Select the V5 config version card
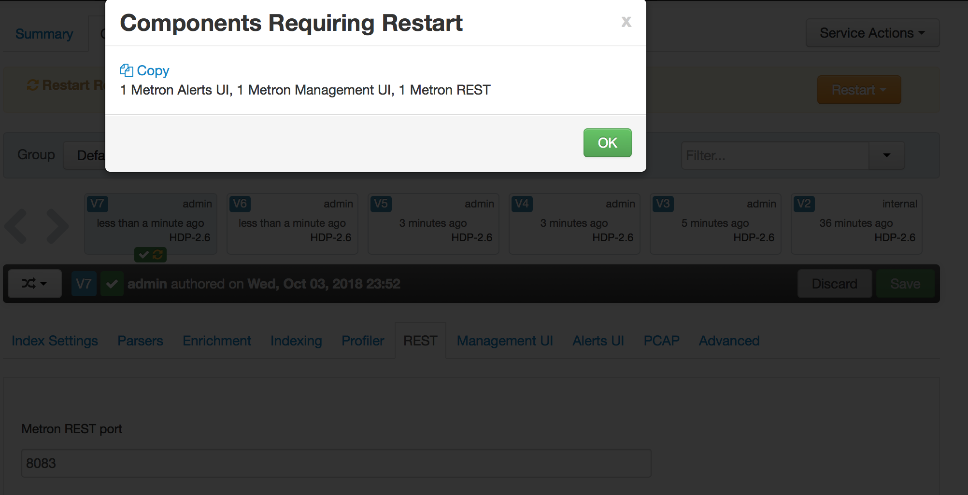Viewport: 968px width, 495px height. click(433, 224)
